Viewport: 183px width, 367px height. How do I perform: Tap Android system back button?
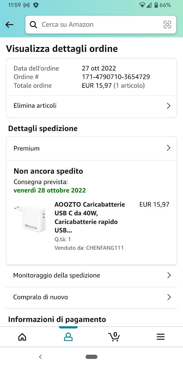tap(40, 357)
